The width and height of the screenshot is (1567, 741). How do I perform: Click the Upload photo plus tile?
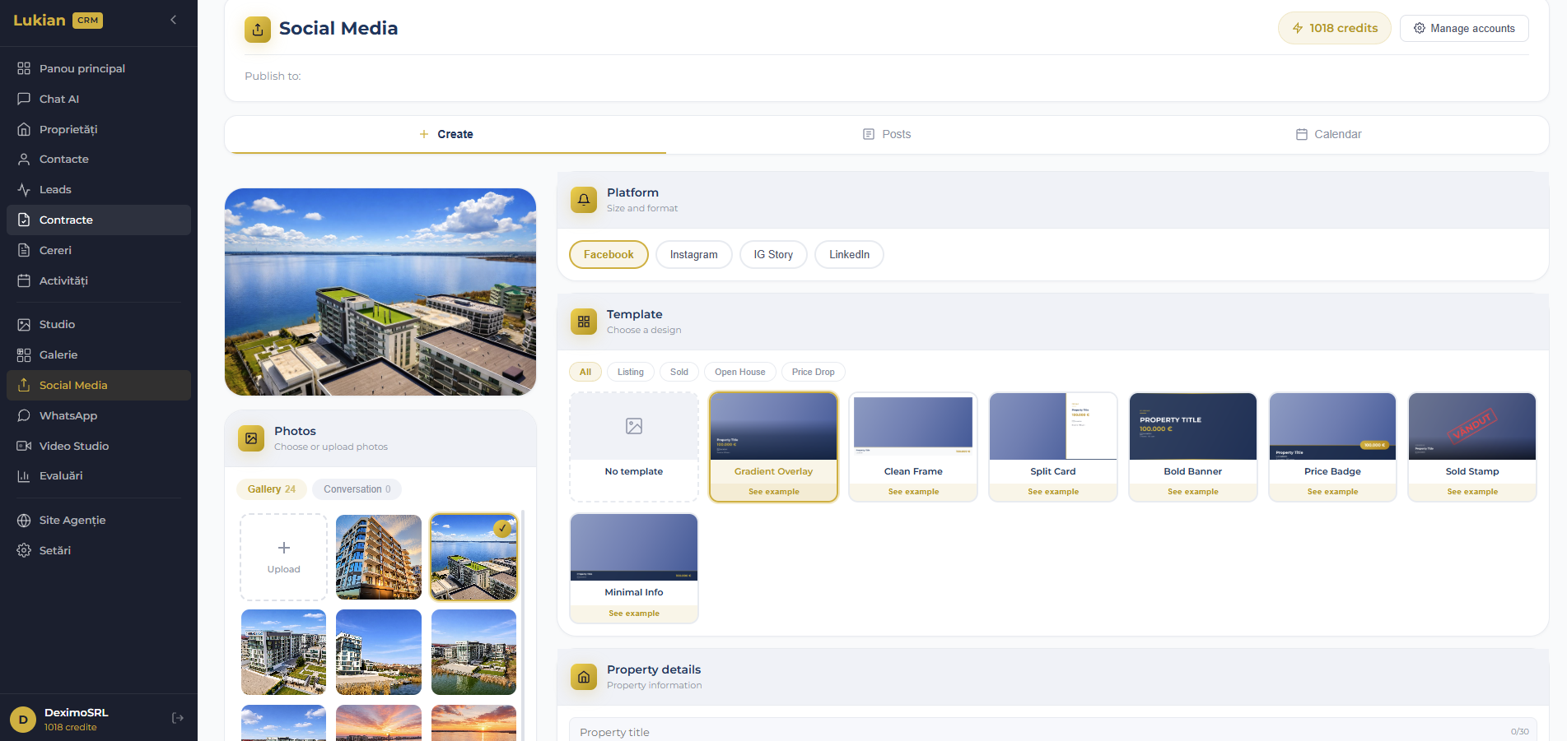[x=283, y=557]
